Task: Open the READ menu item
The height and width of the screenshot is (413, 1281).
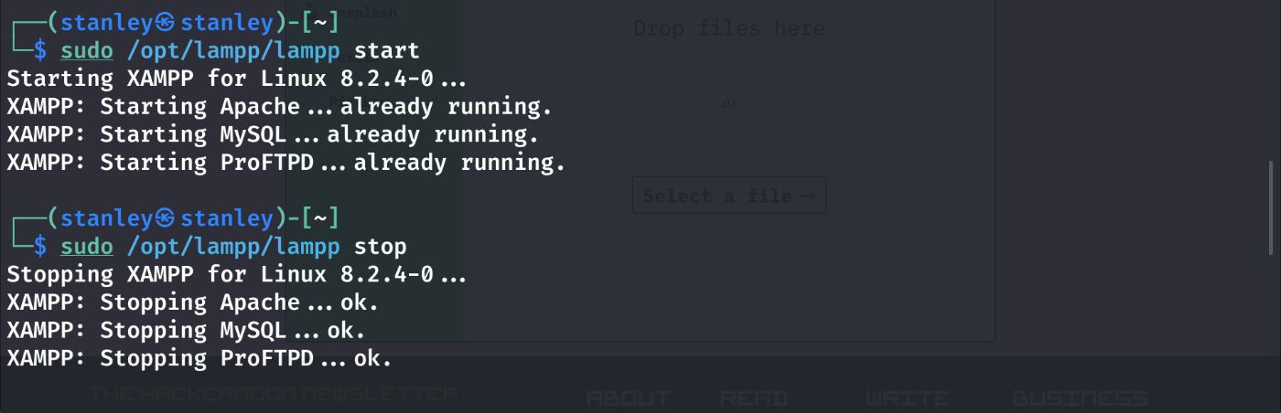Action: click(753, 398)
